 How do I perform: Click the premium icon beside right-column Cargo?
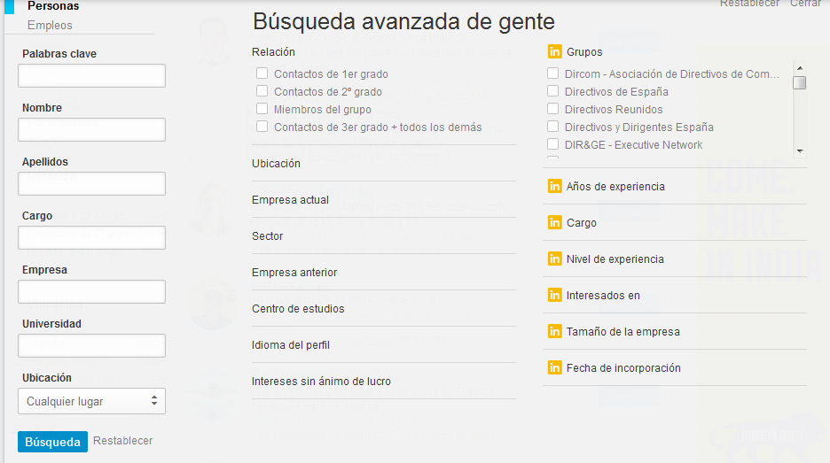coord(555,223)
